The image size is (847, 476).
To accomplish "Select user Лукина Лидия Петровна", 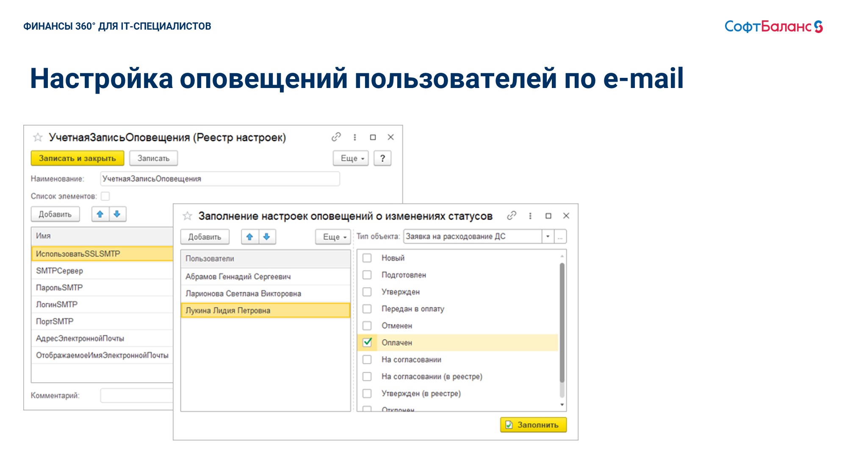I will click(x=266, y=311).
